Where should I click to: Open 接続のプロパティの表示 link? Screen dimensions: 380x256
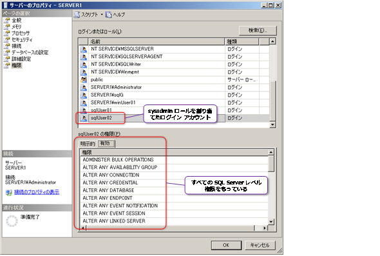point(37,192)
